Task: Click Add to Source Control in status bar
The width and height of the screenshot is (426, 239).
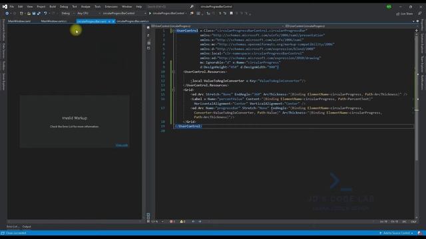Action: [397, 233]
